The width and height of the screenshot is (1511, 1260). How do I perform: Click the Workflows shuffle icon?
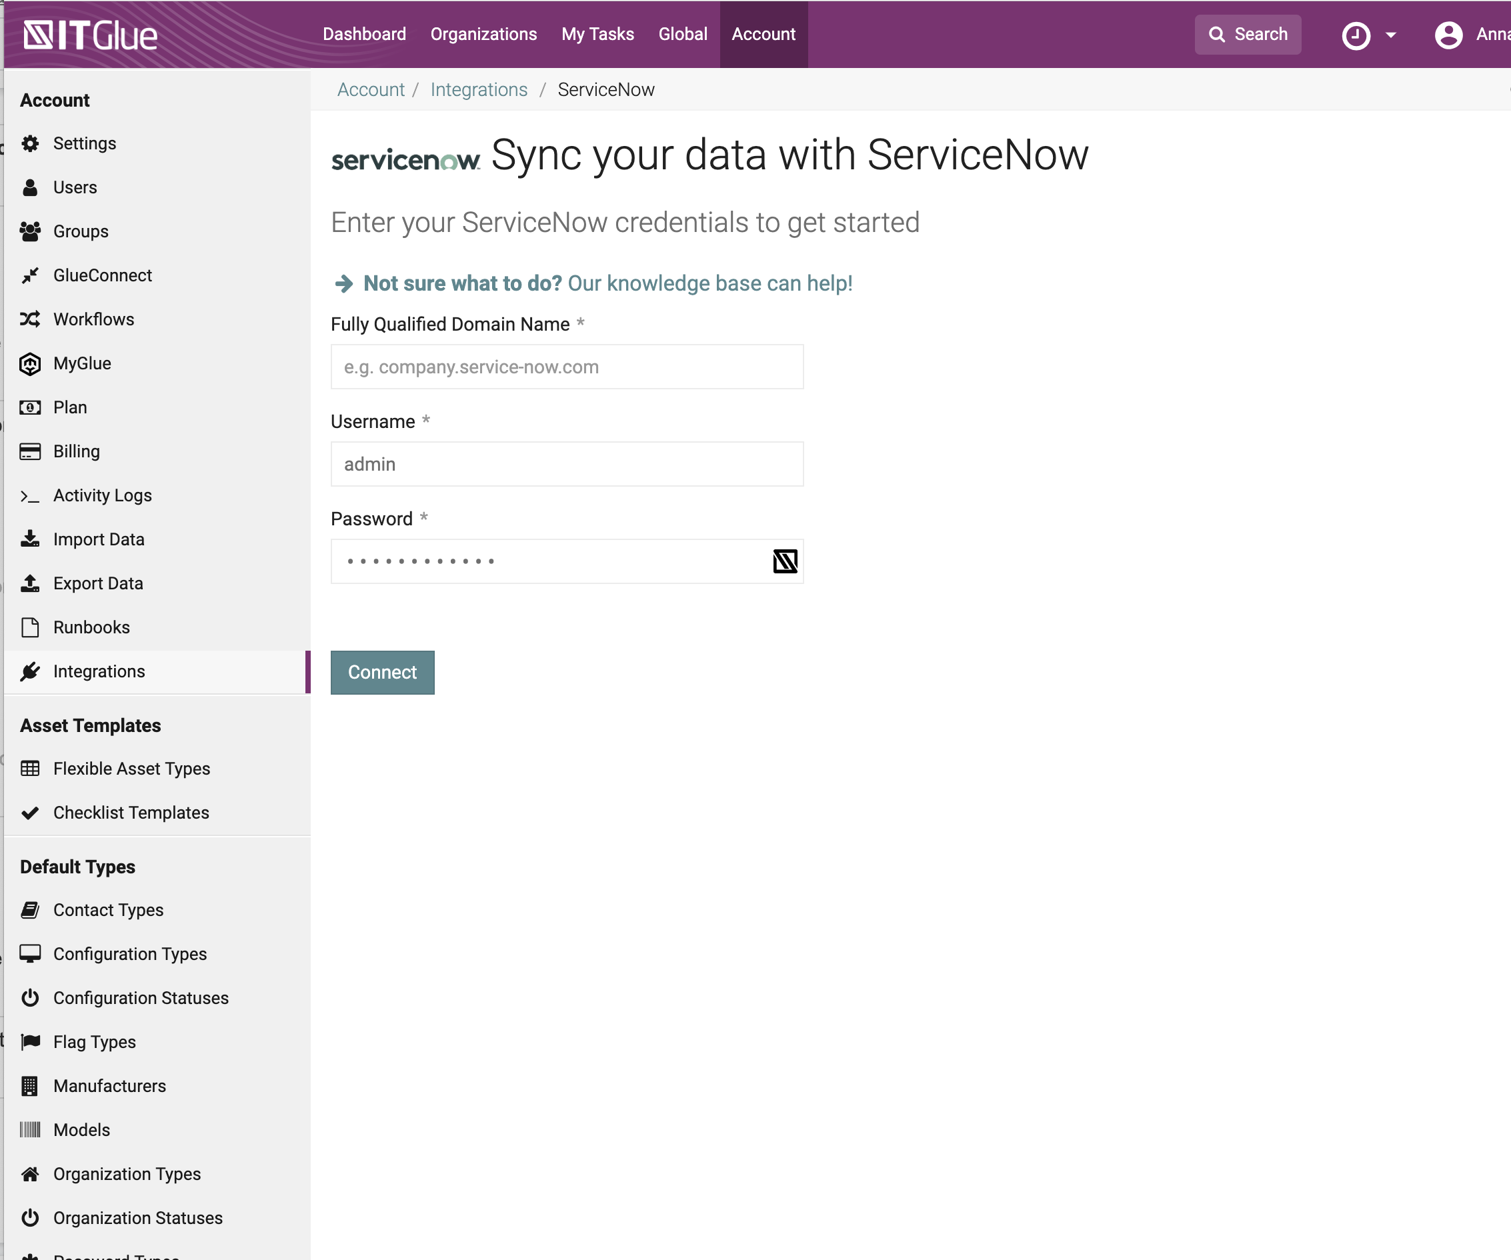click(30, 319)
